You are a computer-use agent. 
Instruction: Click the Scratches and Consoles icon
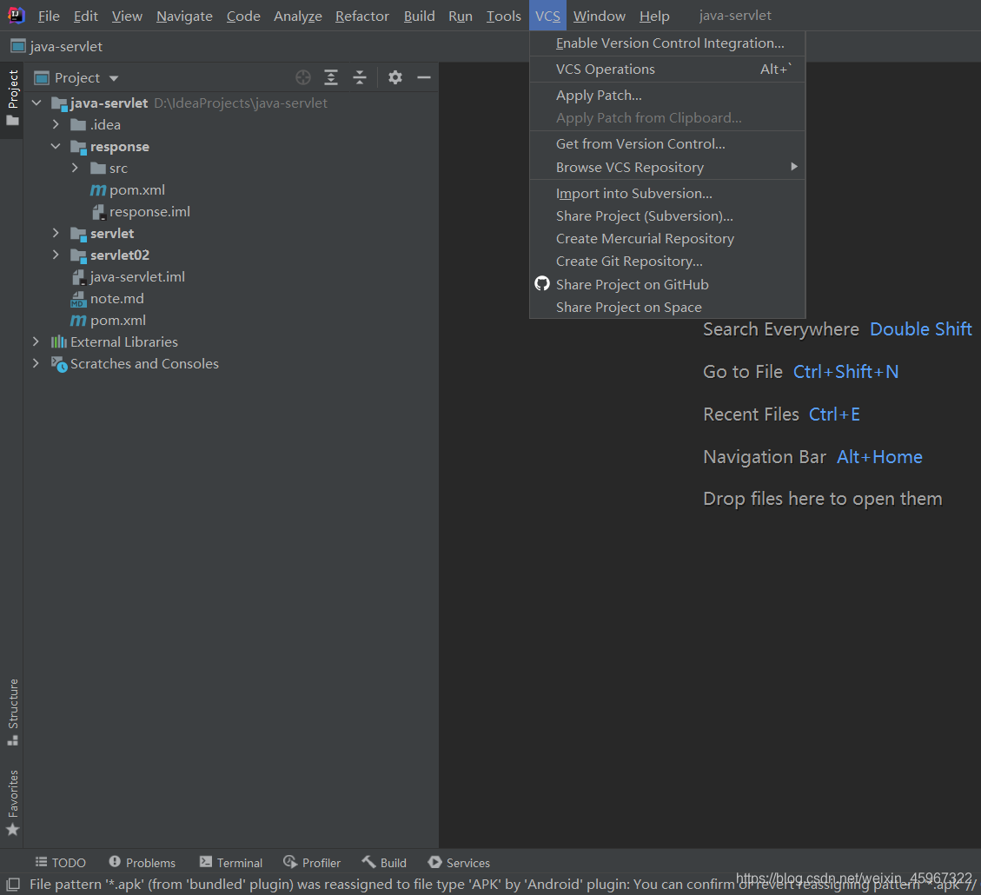pos(59,364)
